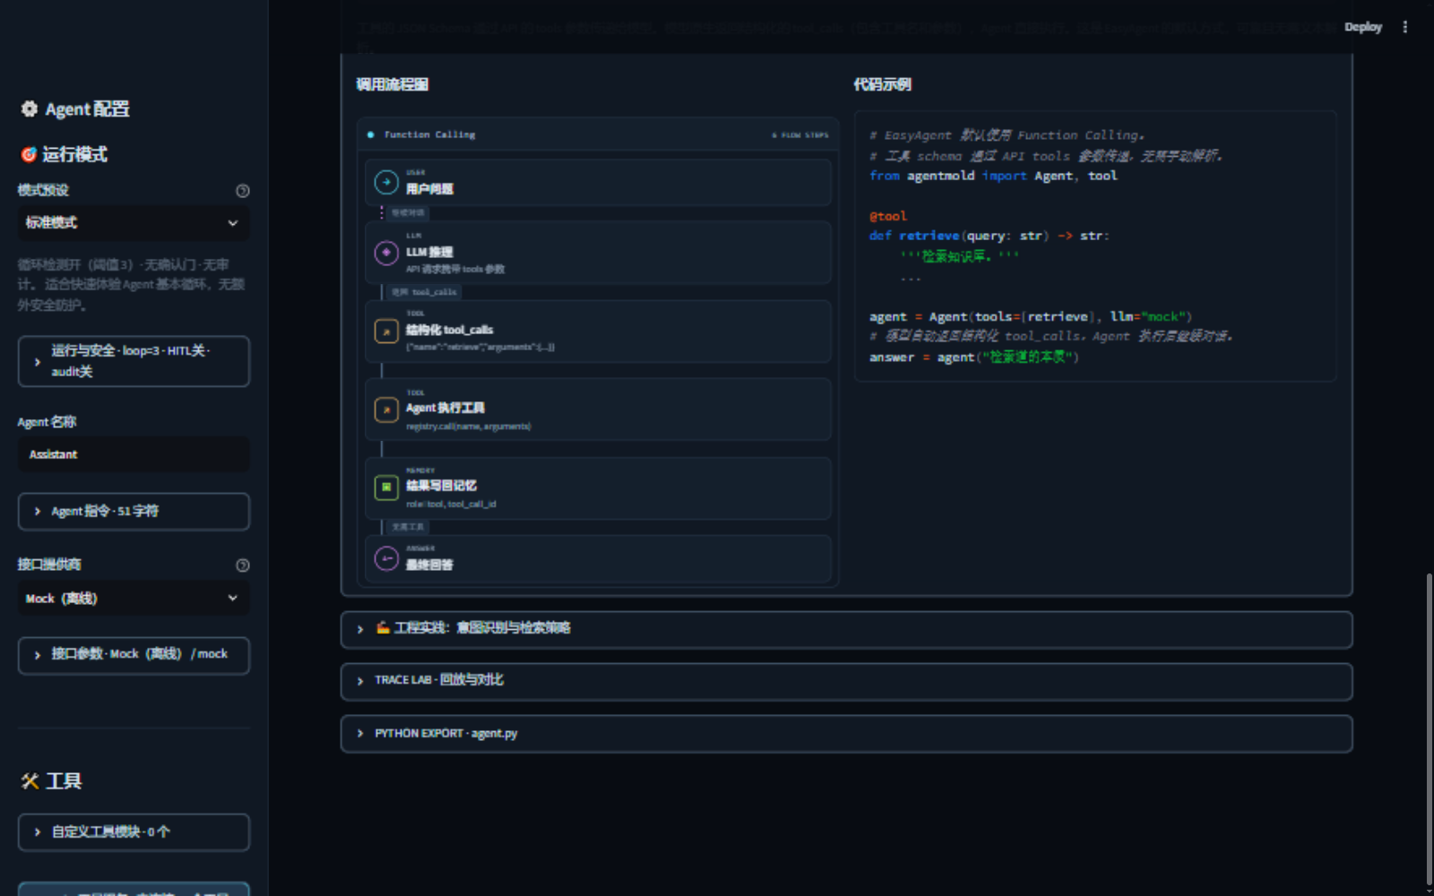
Task: Click the 结构化 tool_calls flow step card
Action: point(598,332)
